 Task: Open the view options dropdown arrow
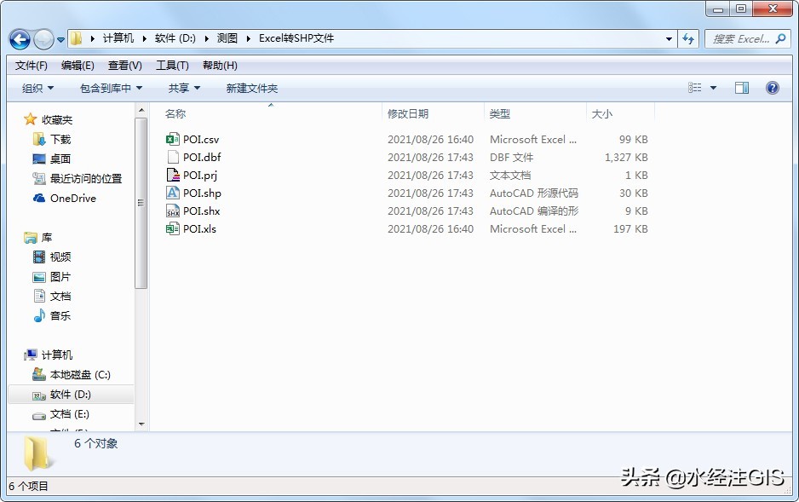pos(714,88)
